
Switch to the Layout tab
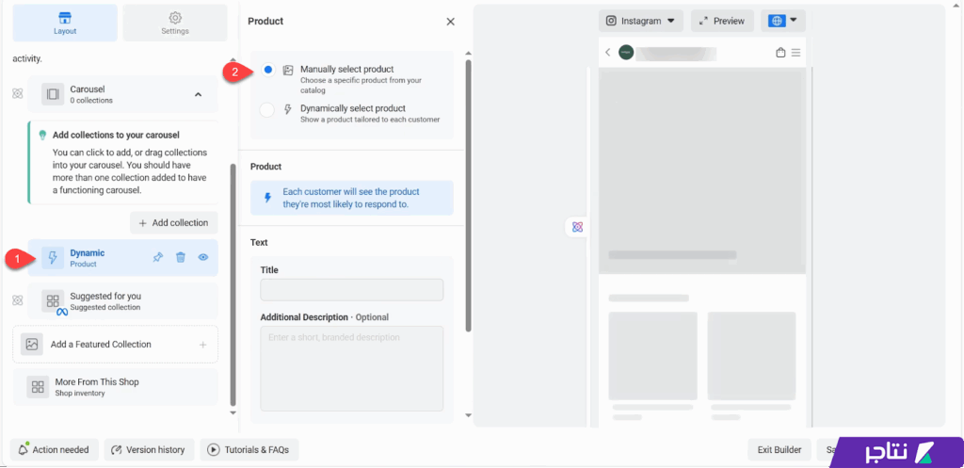(x=65, y=23)
